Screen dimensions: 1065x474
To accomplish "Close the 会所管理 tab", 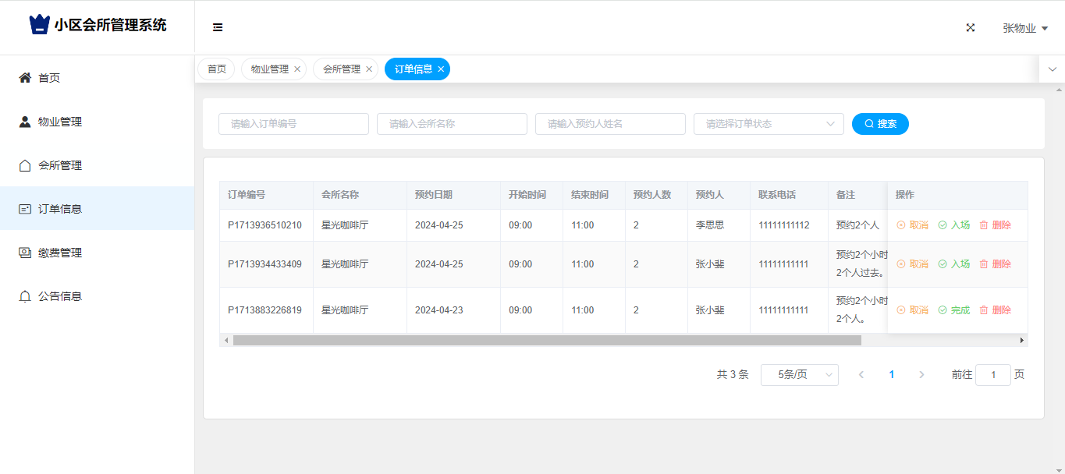I will point(369,69).
